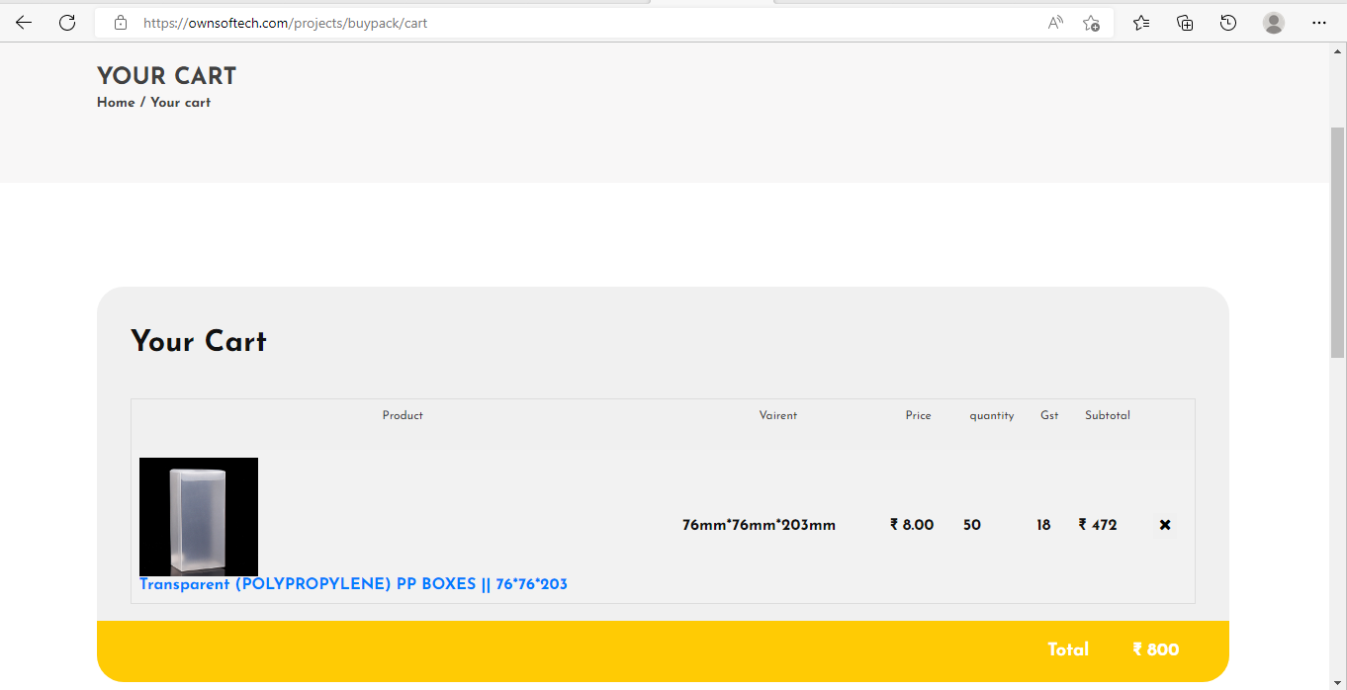Image resolution: width=1347 pixels, height=690 pixels.
Task: Open the user profile avatar
Action: click(x=1274, y=23)
